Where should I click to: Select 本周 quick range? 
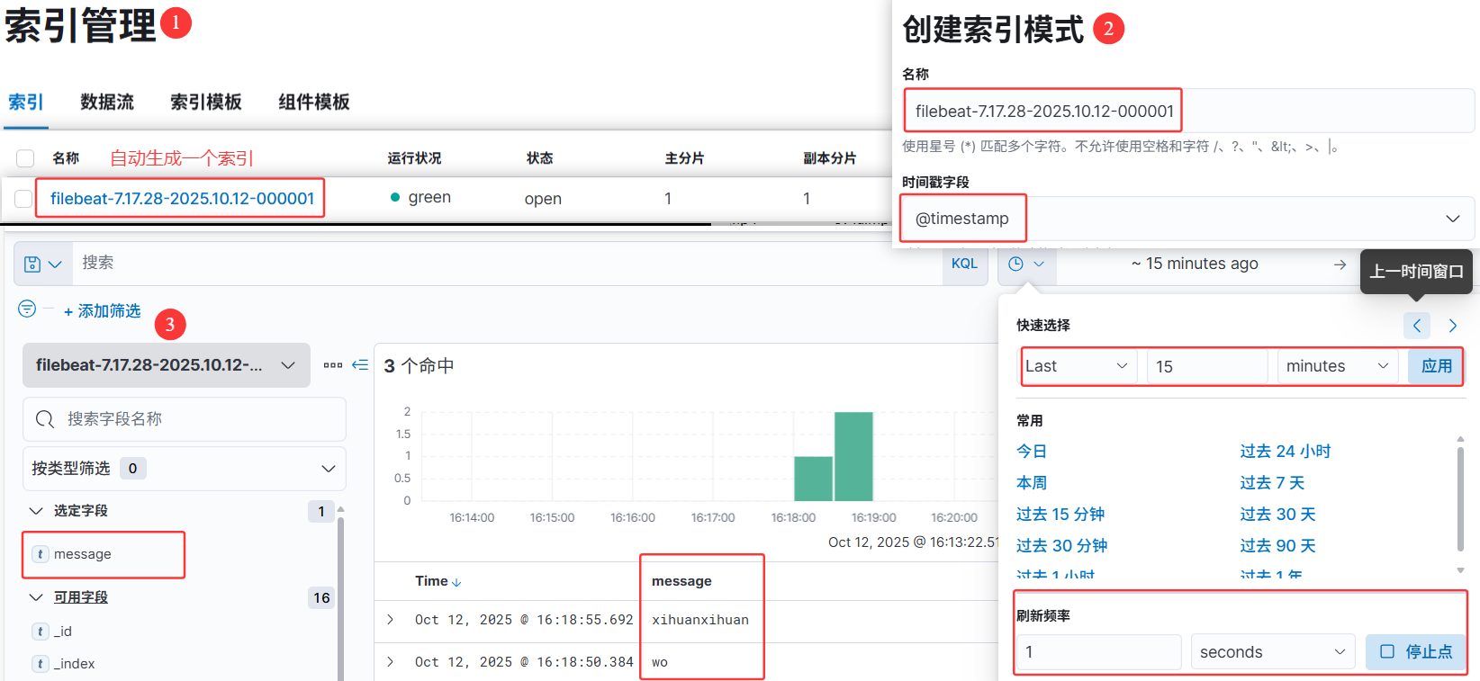click(1032, 483)
